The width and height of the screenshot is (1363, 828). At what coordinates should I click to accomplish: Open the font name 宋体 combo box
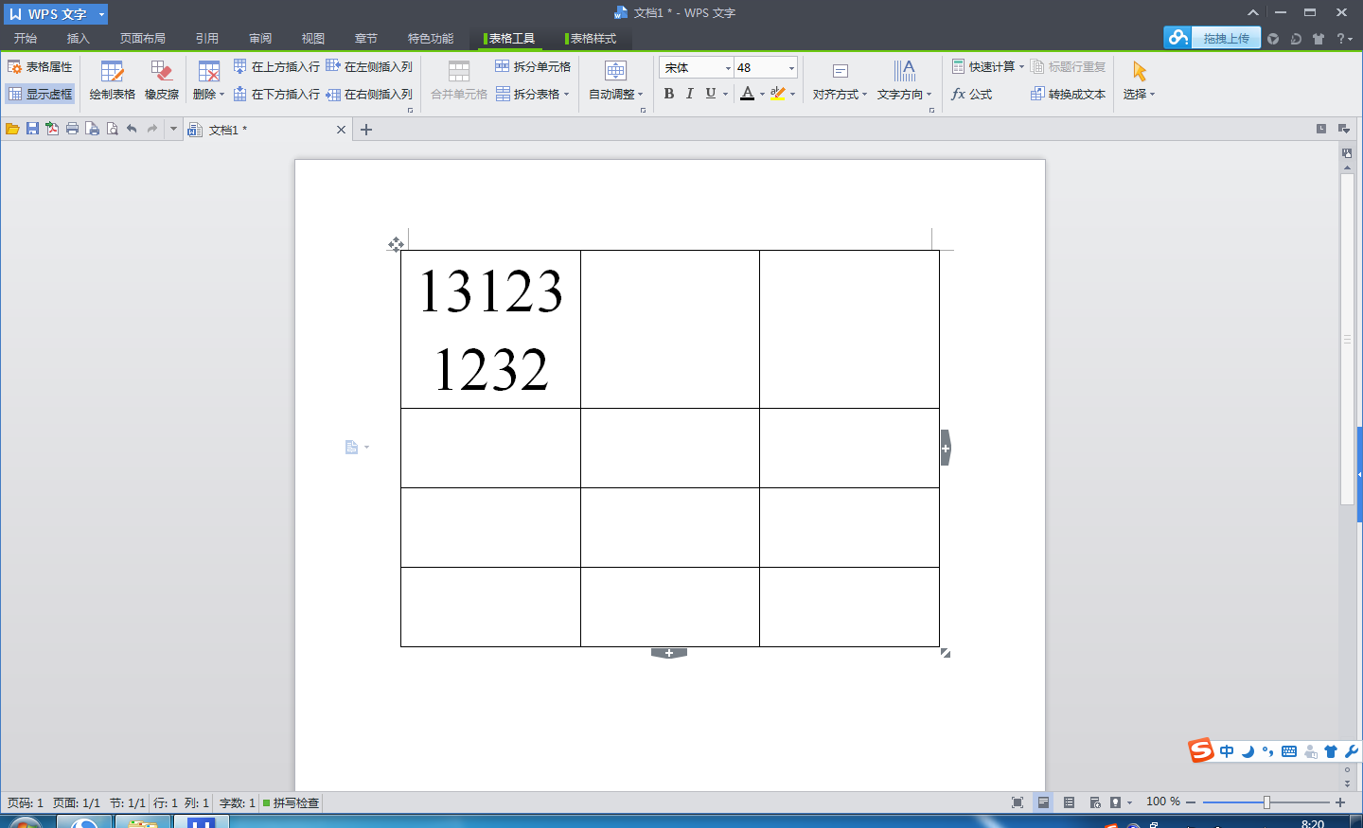click(x=696, y=68)
